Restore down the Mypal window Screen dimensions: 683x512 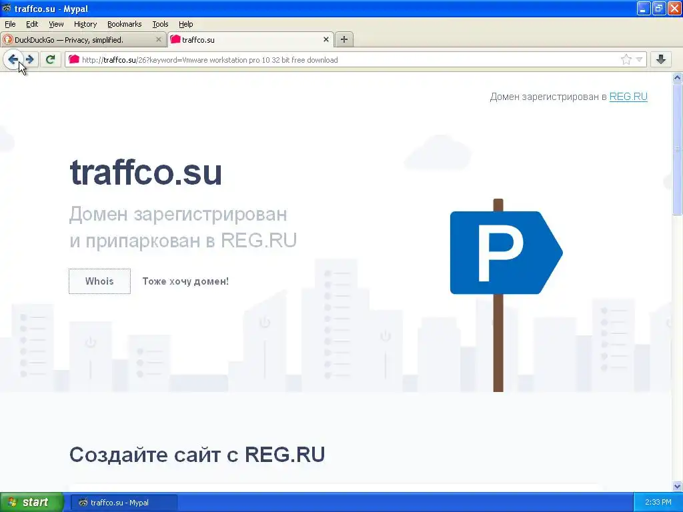click(x=659, y=8)
